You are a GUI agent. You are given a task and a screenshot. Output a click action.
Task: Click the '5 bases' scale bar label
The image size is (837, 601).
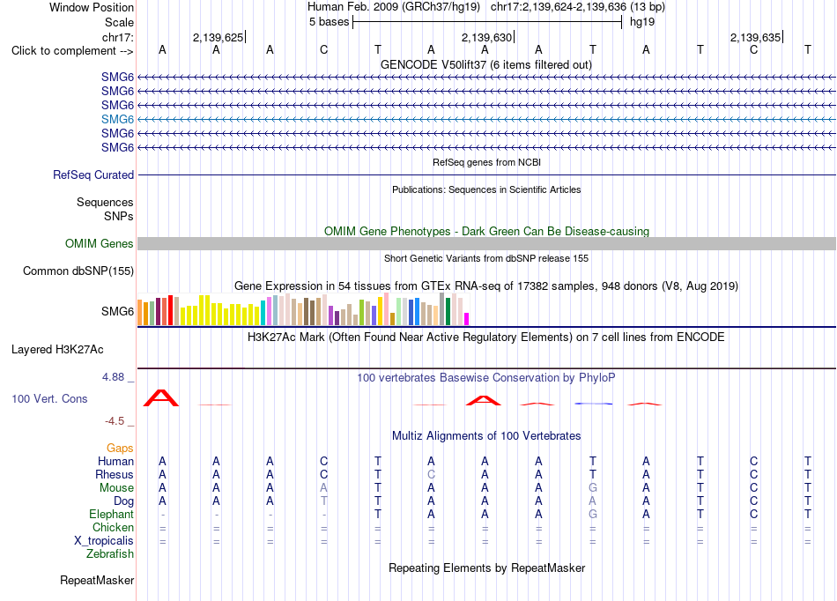click(329, 22)
